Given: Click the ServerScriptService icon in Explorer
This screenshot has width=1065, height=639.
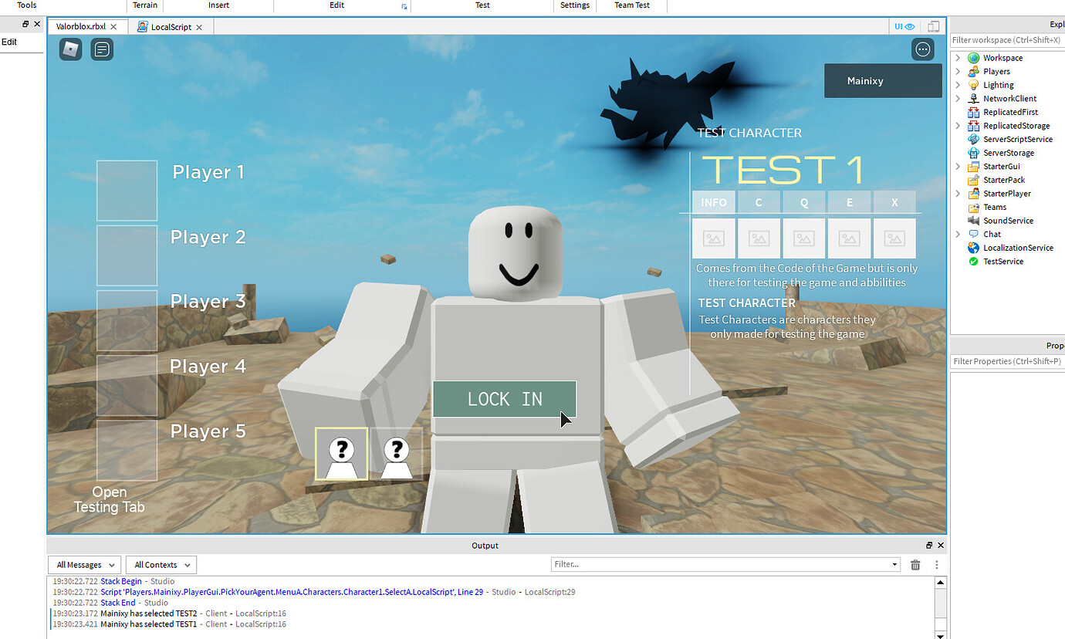Looking at the screenshot, I should (973, 139).
